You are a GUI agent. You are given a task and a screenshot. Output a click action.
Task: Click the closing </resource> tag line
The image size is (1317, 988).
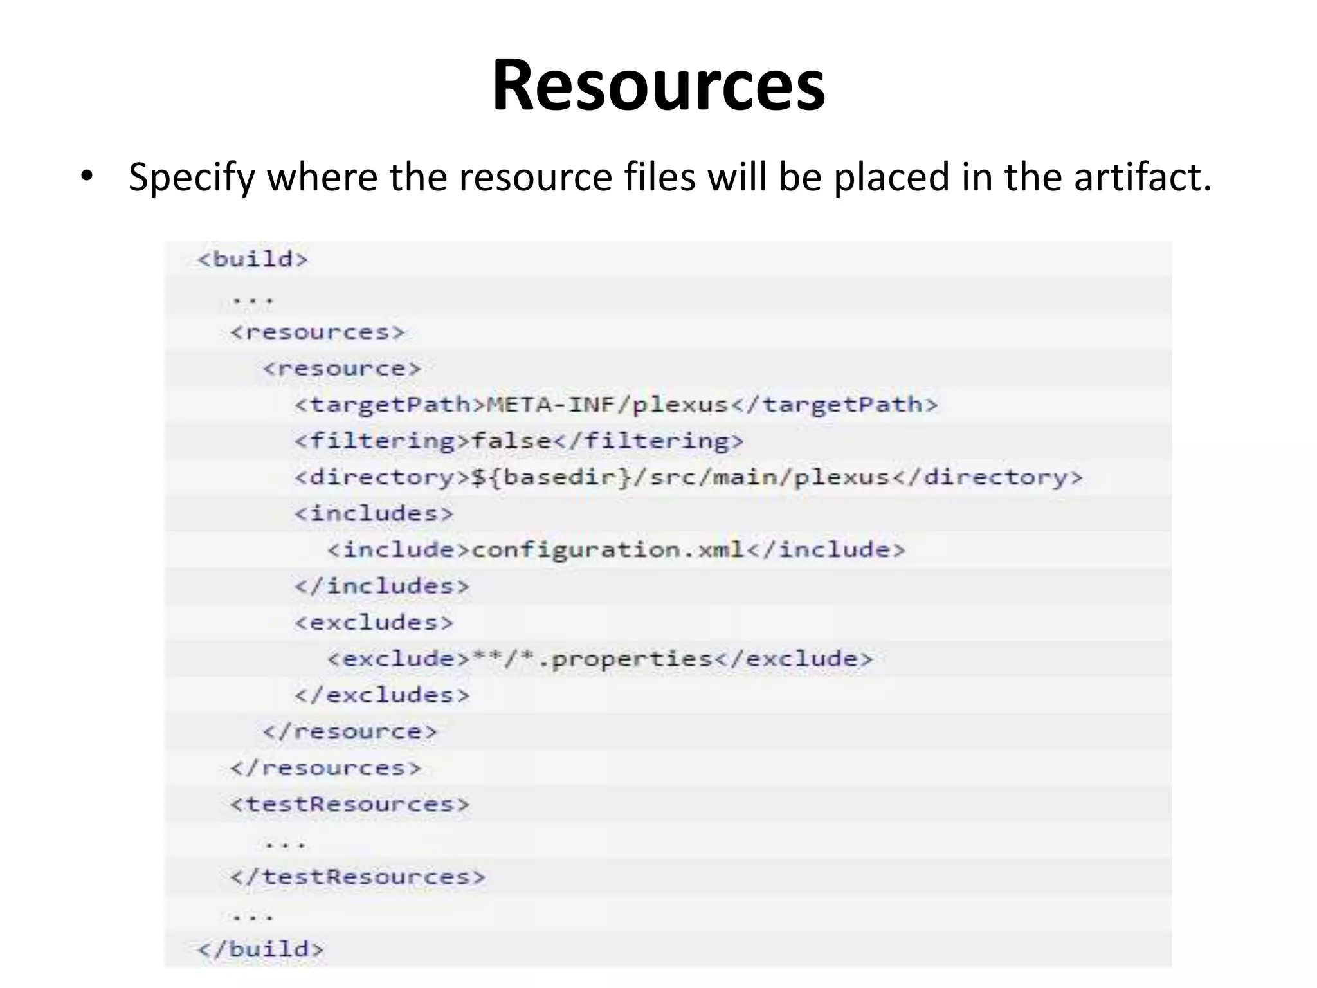click(x=350, y=731)
